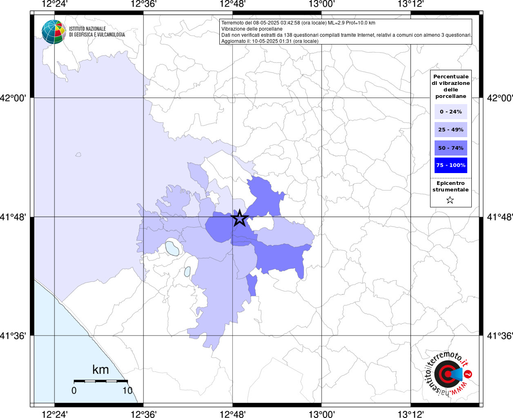
Task: Click the 'Epicentro strumentale' legend label
Action: click(451, 186)
